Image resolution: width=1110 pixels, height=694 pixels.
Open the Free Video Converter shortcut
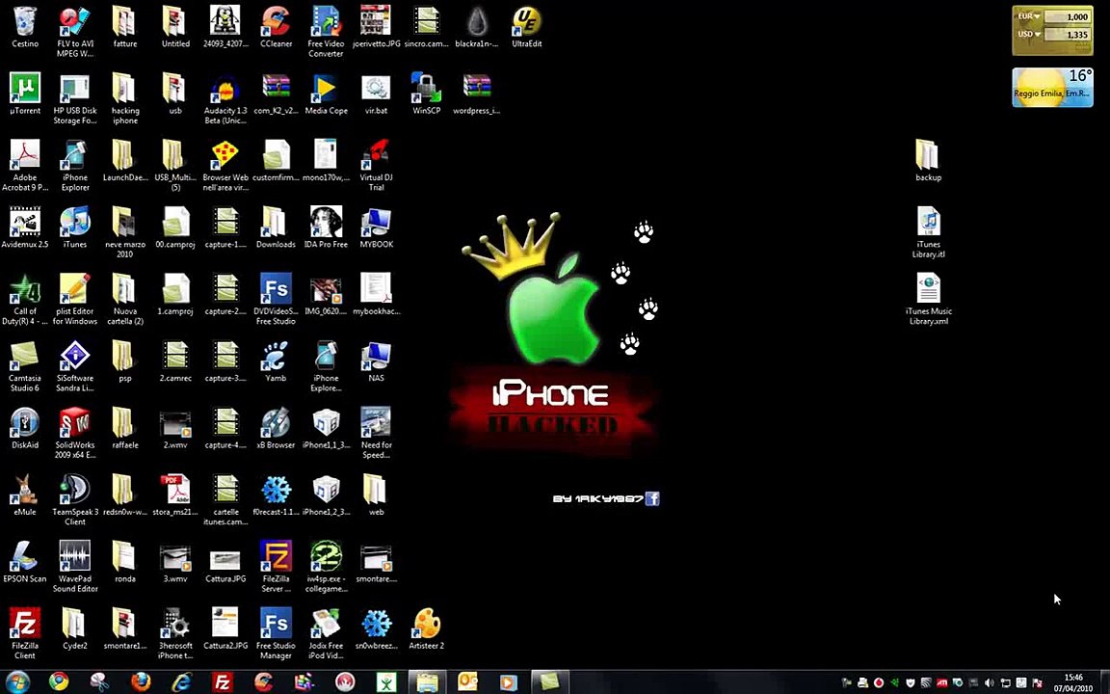326,33
